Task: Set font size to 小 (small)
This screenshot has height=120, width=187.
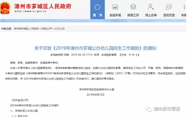Action: (136, 55)
